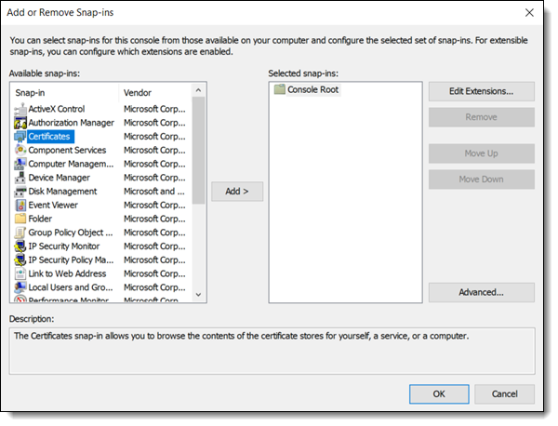This screenshot has height=426, width=558.
Task: Select Computer Management snap-in entry
Action: pos(70,164)
